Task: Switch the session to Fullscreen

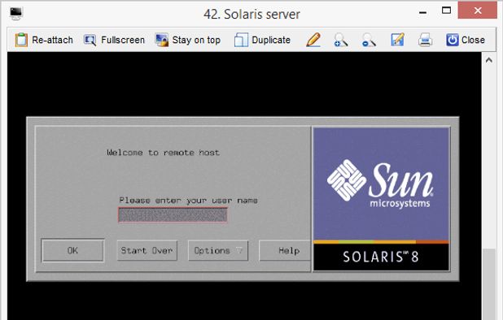Action: [x=114, y=40]
